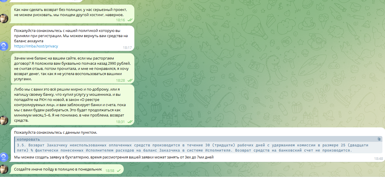Click the cat avatar beside the 18:31 message
This screenshot has height=178, width=385.
[x=4, y=120]
